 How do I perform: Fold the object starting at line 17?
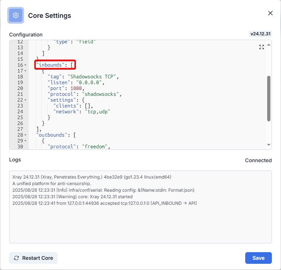point(26,71)
